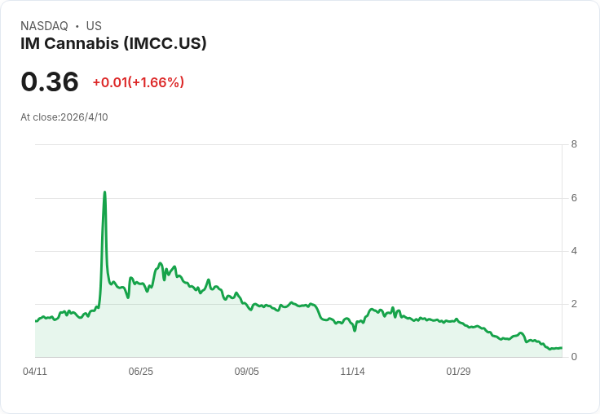Click the sharp dip in the line near 11/14
This screenshot has width=600, height=414.
tap(355, 330)
